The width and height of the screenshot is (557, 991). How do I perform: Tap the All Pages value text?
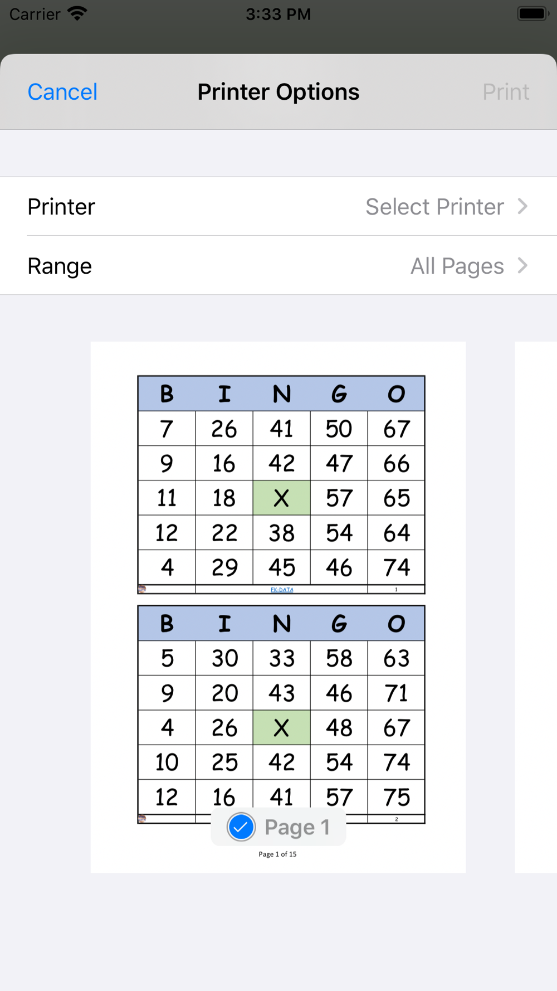457,266
